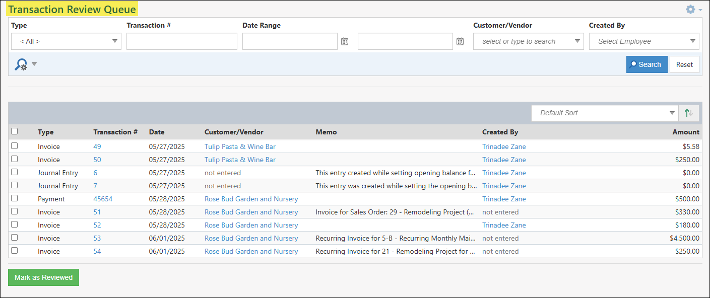The width and height of the screenshot is (710, 298).
Task: Open Rose Bud Garden and Nursery on Payment row
Action: pyautogui.click(x=251, y=199)
